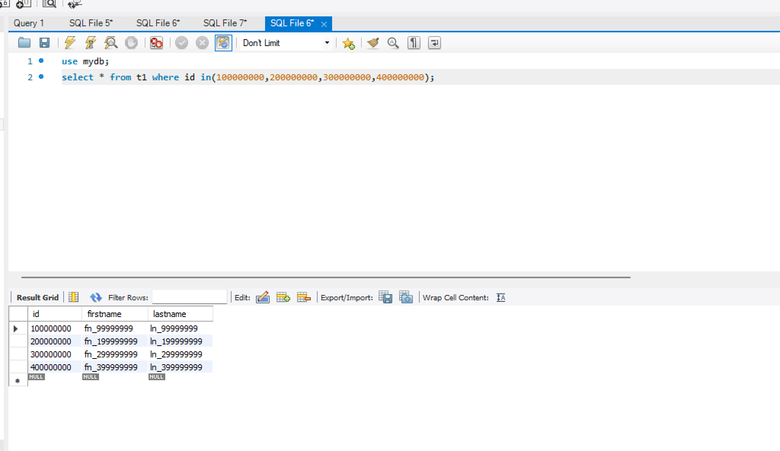Click the Open SQL script folder icon
780x451 pixels.
pos(24,43)
